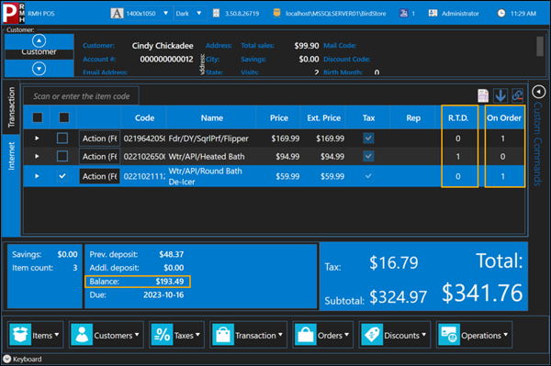Check the Fdr/DY/SqrlPrf/Flipper row checkbox
The width and height of the screenshot is (551, 366).
tap(62, 138)
